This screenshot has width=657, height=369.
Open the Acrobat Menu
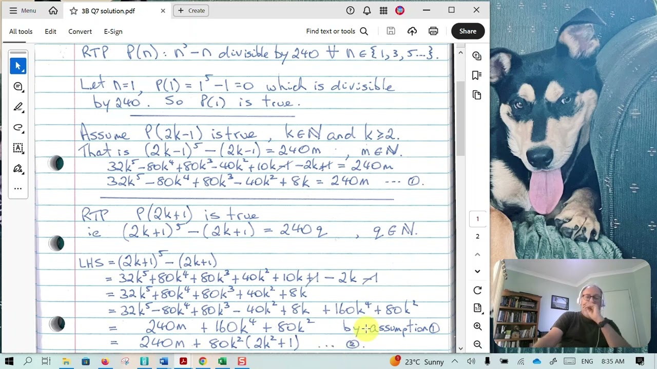point(22,10)
